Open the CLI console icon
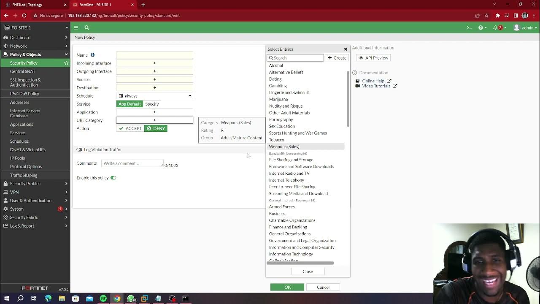The width and height of the screenshot is (540, 304). pyautogui.click(x=469, y=27)
